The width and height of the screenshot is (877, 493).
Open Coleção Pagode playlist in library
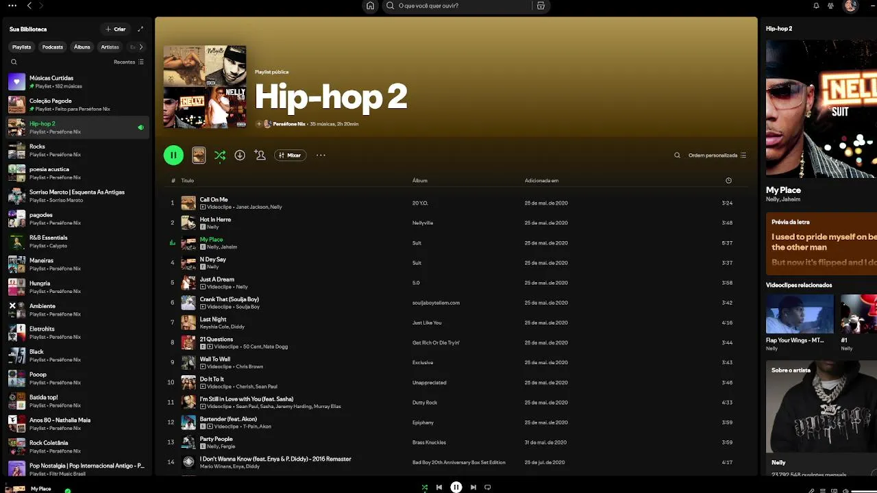[77, 105]
